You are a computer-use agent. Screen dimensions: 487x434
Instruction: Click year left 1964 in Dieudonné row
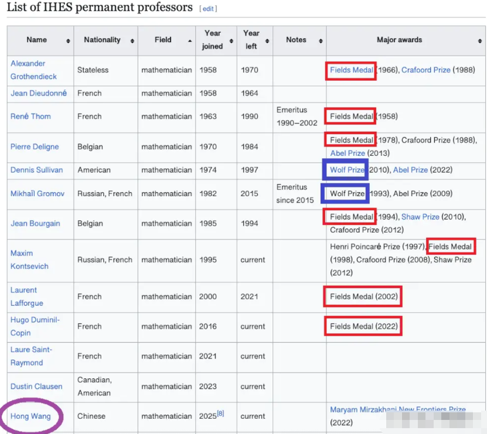[250, 93]
